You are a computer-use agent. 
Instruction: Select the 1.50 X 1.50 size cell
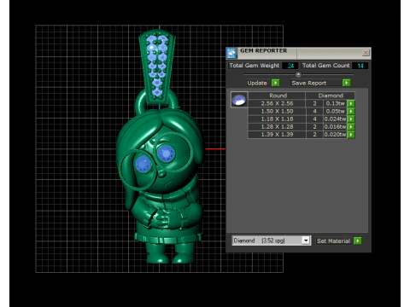coord(277,111)
